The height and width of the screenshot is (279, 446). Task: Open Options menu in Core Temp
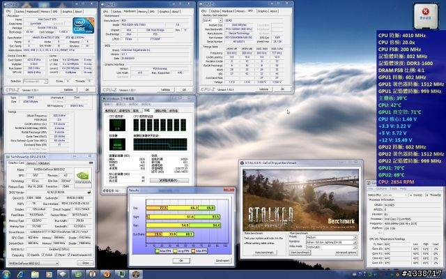coord(381,188)
